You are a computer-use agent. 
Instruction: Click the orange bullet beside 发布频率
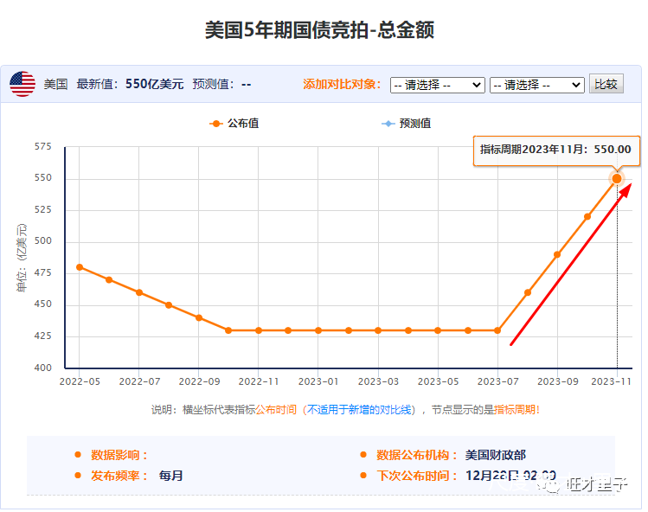point(78,476)
